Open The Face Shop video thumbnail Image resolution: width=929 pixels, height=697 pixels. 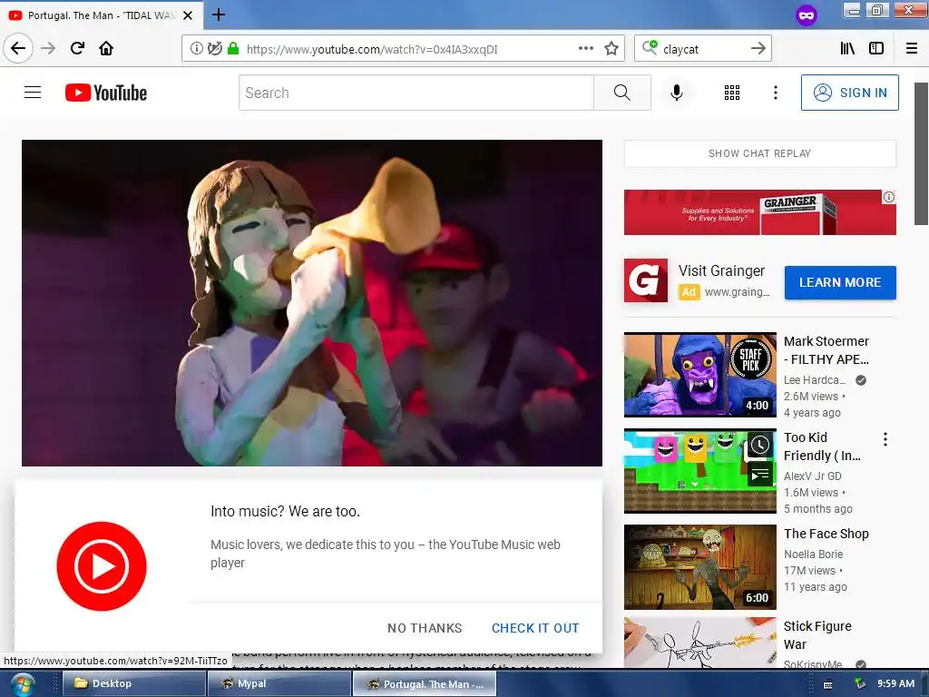[x=700, y=566]
